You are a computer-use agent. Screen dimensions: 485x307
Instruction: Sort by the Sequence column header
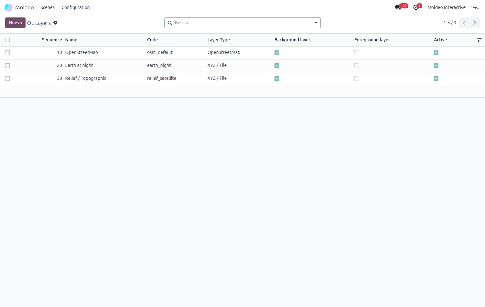coord(52,40)
